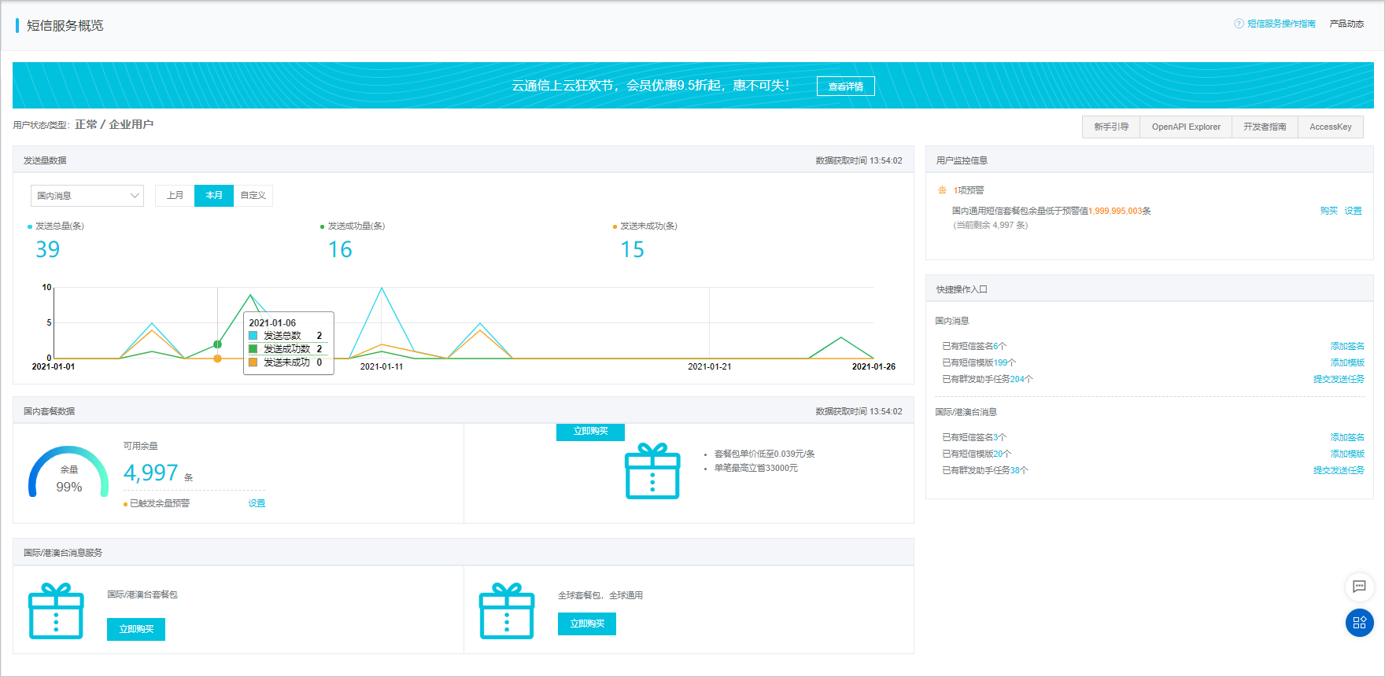Click the bell warning icon beside 1项预警

pyautogui.click(x=942, y=190)
